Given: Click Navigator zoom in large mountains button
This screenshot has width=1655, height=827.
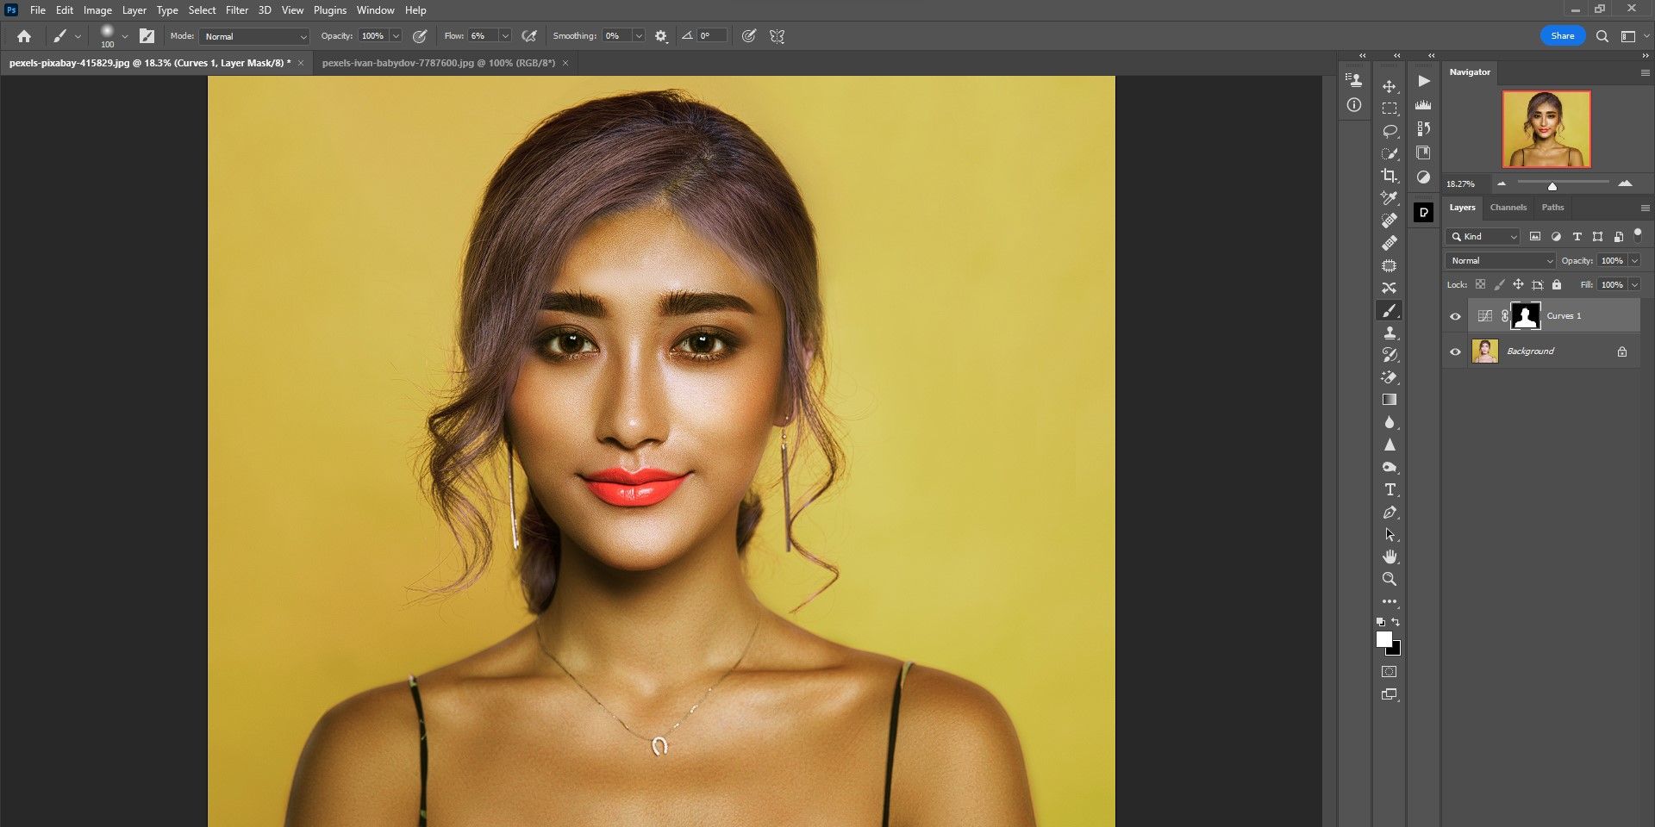Looking at the screenshot, I should click(x=1625, y=183).
